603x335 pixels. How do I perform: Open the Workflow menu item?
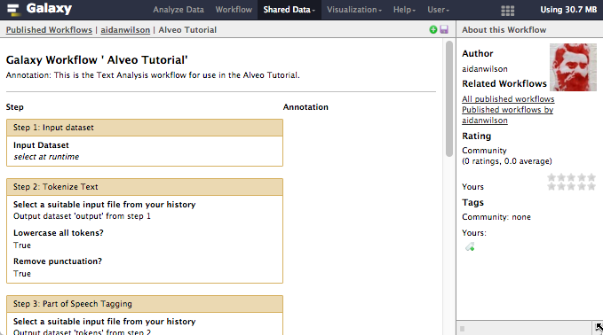point(234,10)
